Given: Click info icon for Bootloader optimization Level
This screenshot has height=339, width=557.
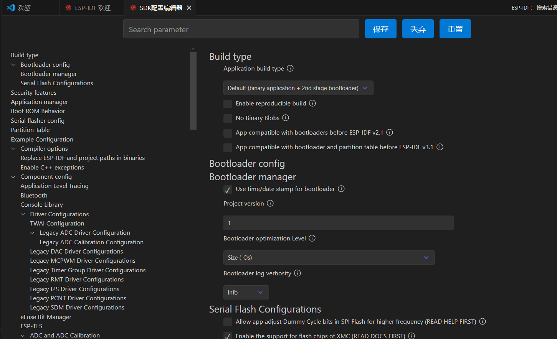Looking at the screenshot, I should (312, 239).
